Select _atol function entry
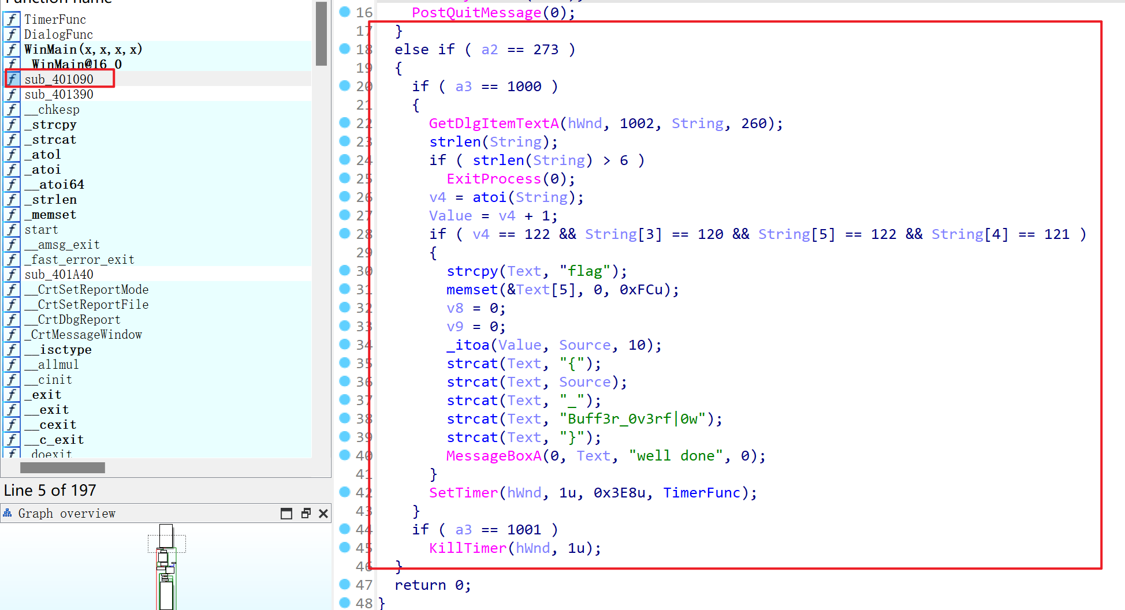This screenshot has height=610, width=1125. 43,154
